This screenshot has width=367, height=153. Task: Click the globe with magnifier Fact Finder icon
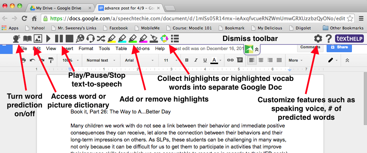(80, 39)
